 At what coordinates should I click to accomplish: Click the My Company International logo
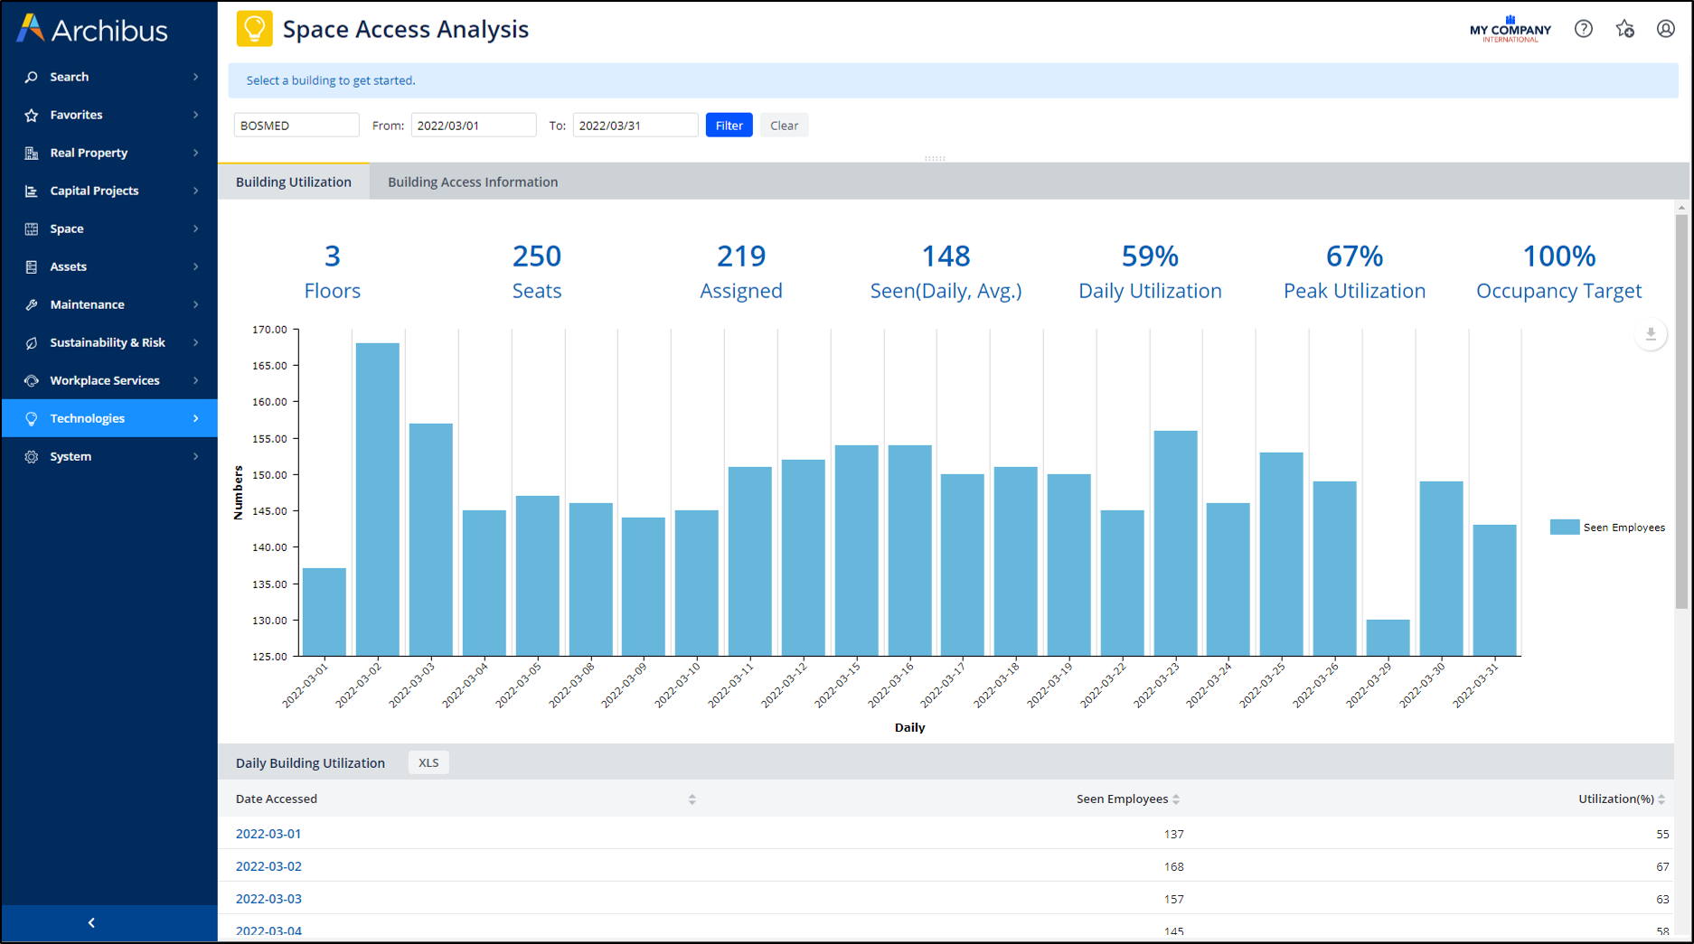point(1510,29)
